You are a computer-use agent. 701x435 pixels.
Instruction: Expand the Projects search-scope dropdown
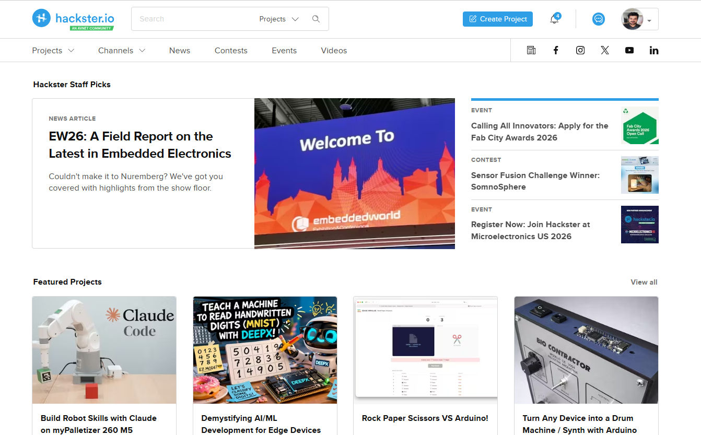(279, 19)
